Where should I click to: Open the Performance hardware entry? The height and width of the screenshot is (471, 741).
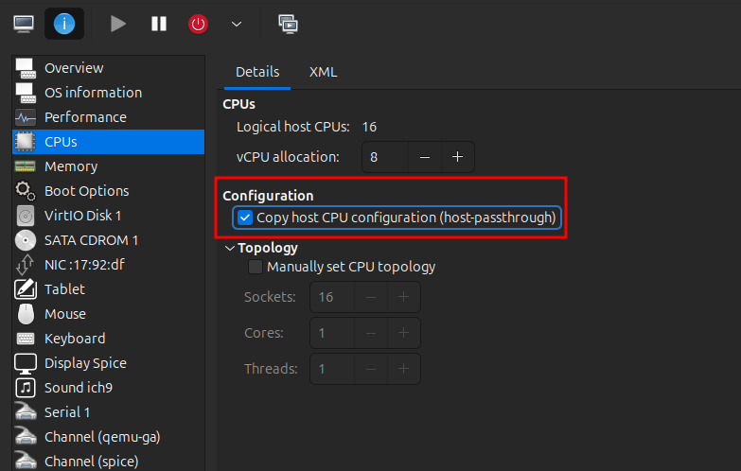pyautogui.click(x=85, y=117)
